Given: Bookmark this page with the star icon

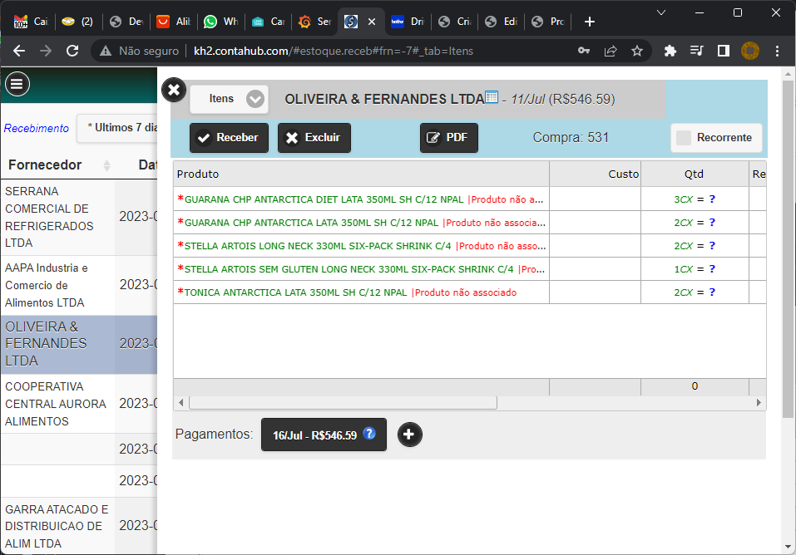Looking at the screenshot, I should (637, 51).
